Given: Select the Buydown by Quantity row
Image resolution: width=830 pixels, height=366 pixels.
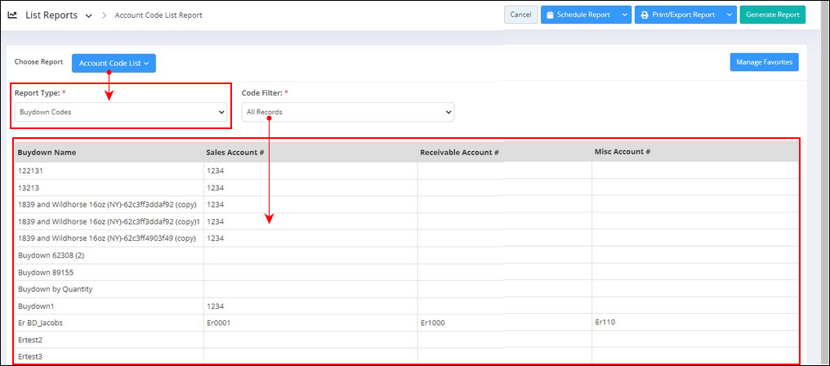Looking at the screenshot, I should pos(407,289).
